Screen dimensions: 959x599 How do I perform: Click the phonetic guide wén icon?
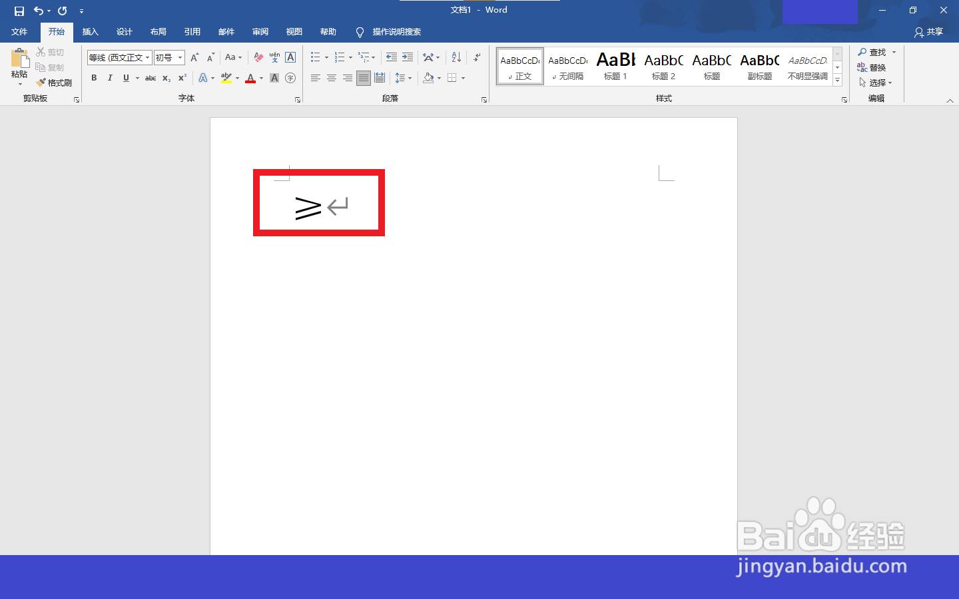274,58
